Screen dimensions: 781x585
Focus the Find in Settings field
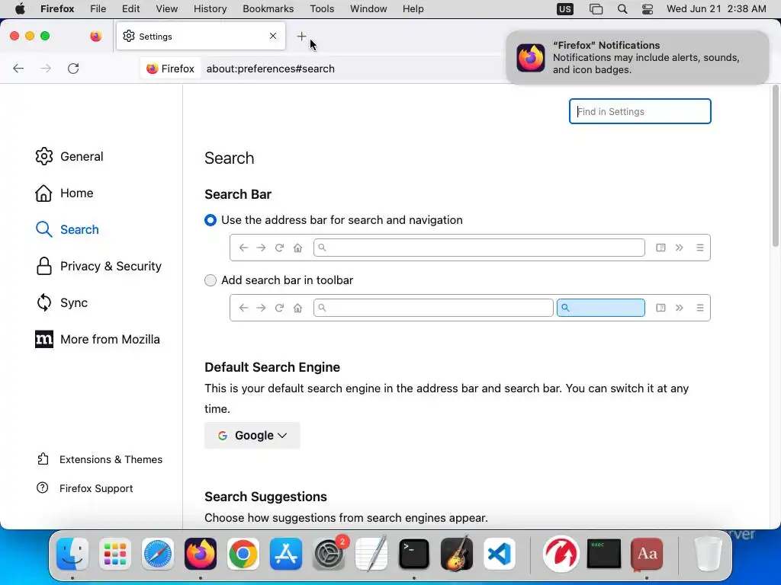[x=640, y=111]
